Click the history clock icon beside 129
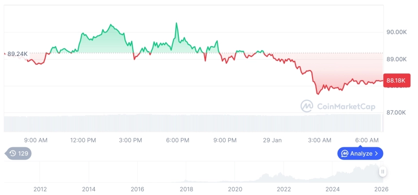Viewport: 418px width, 195px height. [13, 154]
